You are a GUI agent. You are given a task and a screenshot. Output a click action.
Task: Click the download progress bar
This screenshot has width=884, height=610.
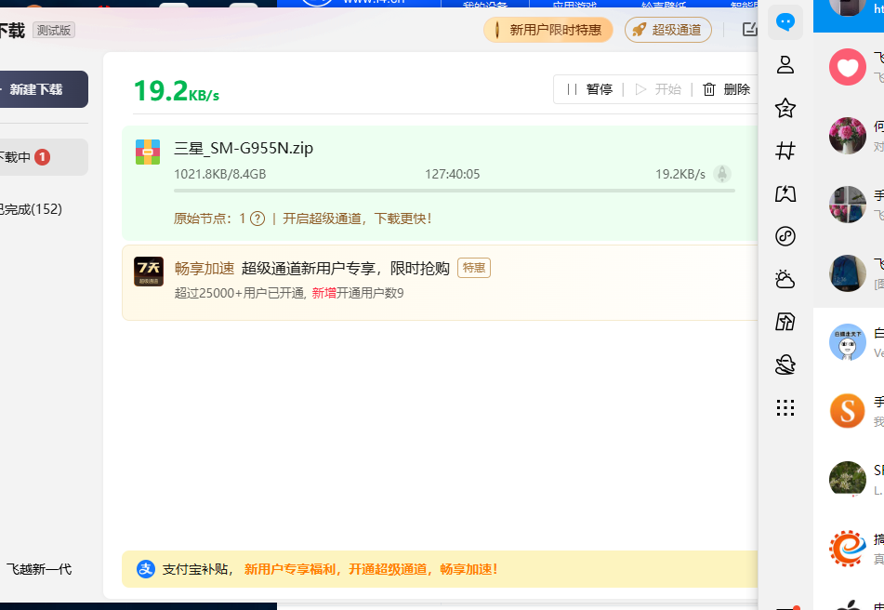(x=455, y=191)
